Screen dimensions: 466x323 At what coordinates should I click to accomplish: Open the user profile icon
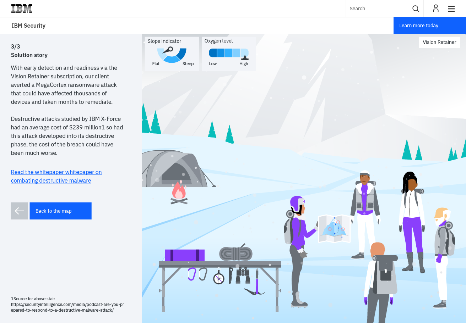click(x=436, y=9)
